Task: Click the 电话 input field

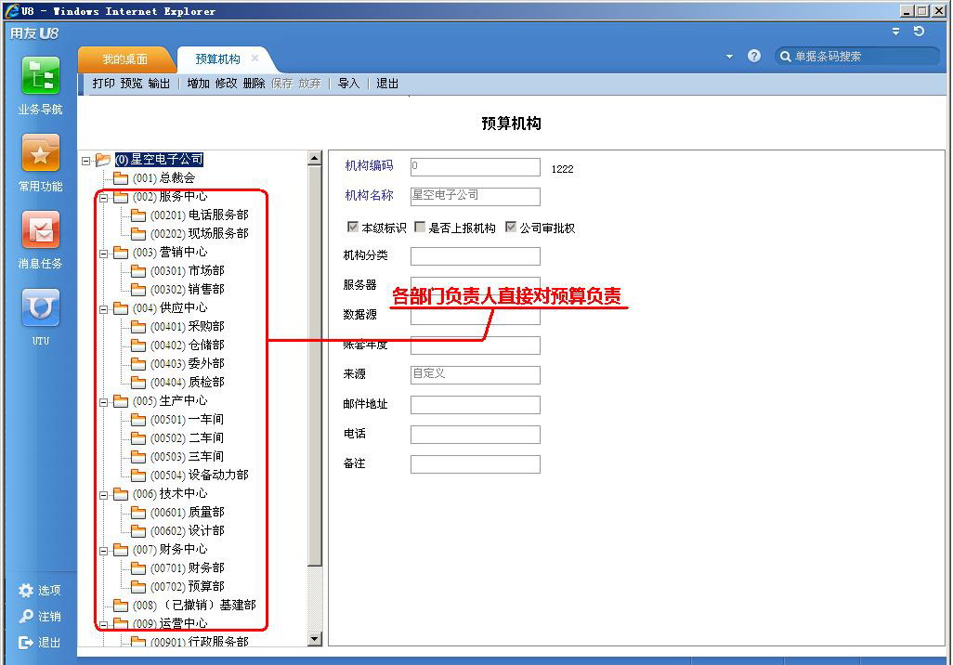Action: point(476,435)
